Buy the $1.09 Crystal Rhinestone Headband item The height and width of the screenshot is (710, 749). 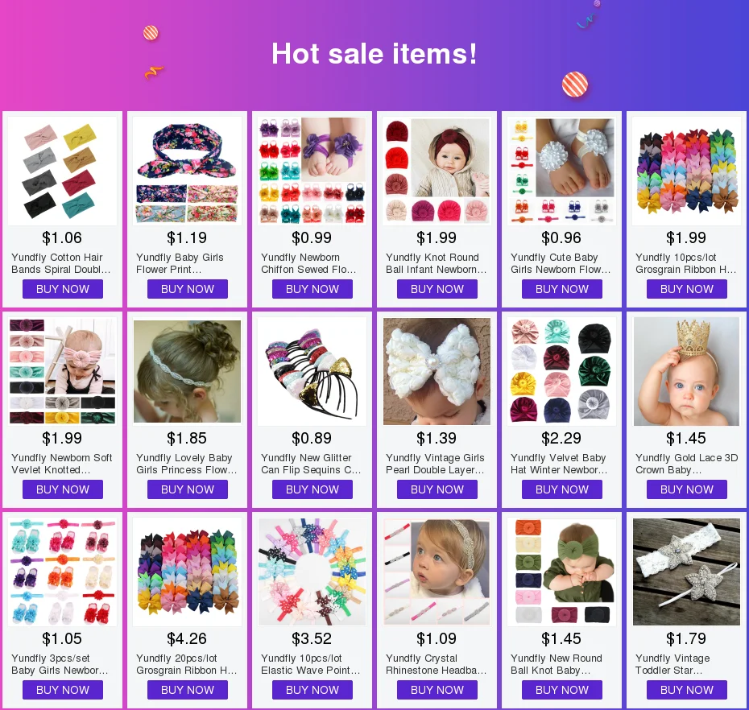[437, 690]
